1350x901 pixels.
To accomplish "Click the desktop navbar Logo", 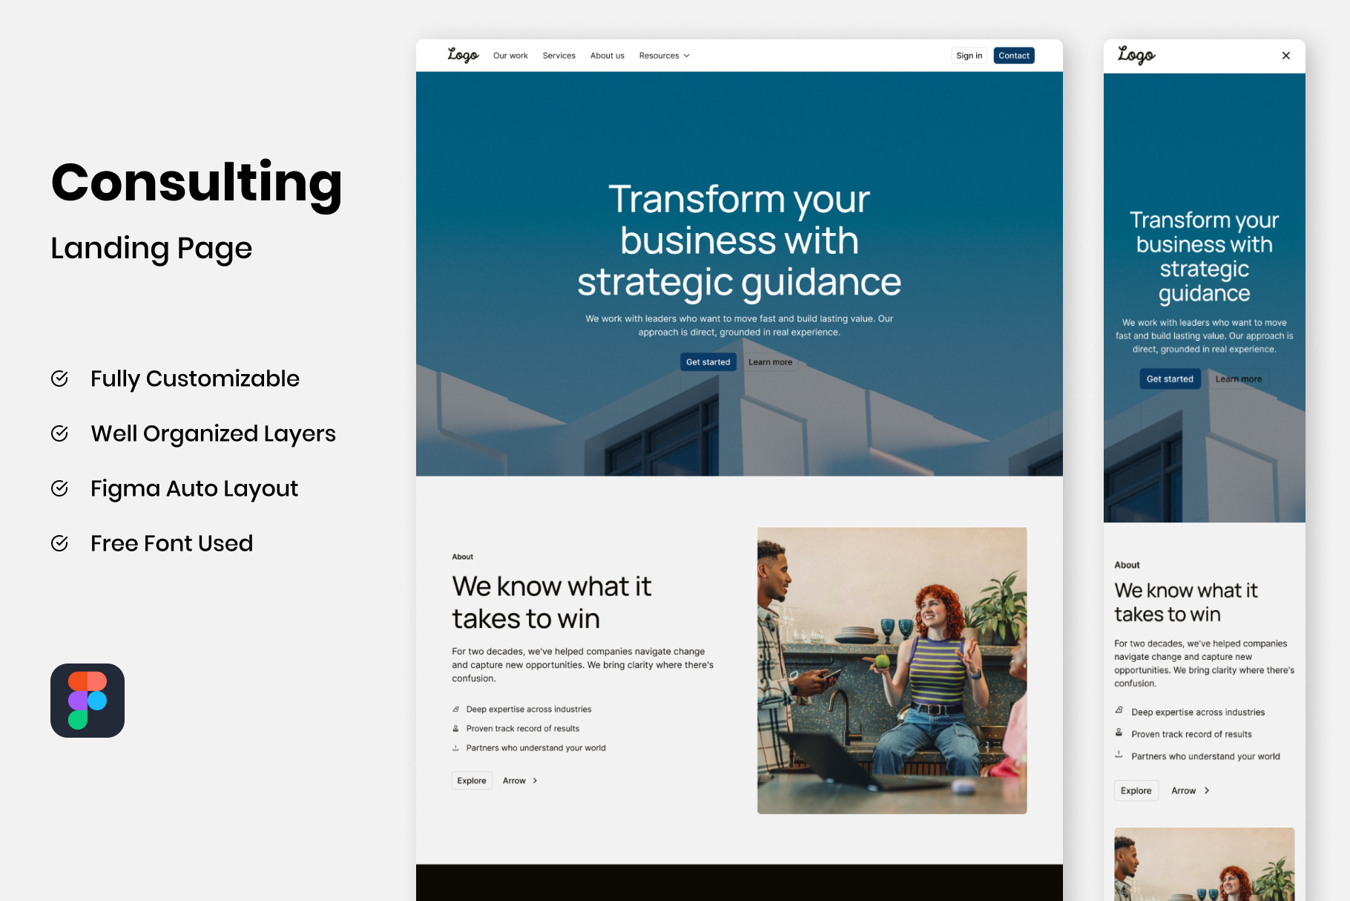I will (463, 56).
